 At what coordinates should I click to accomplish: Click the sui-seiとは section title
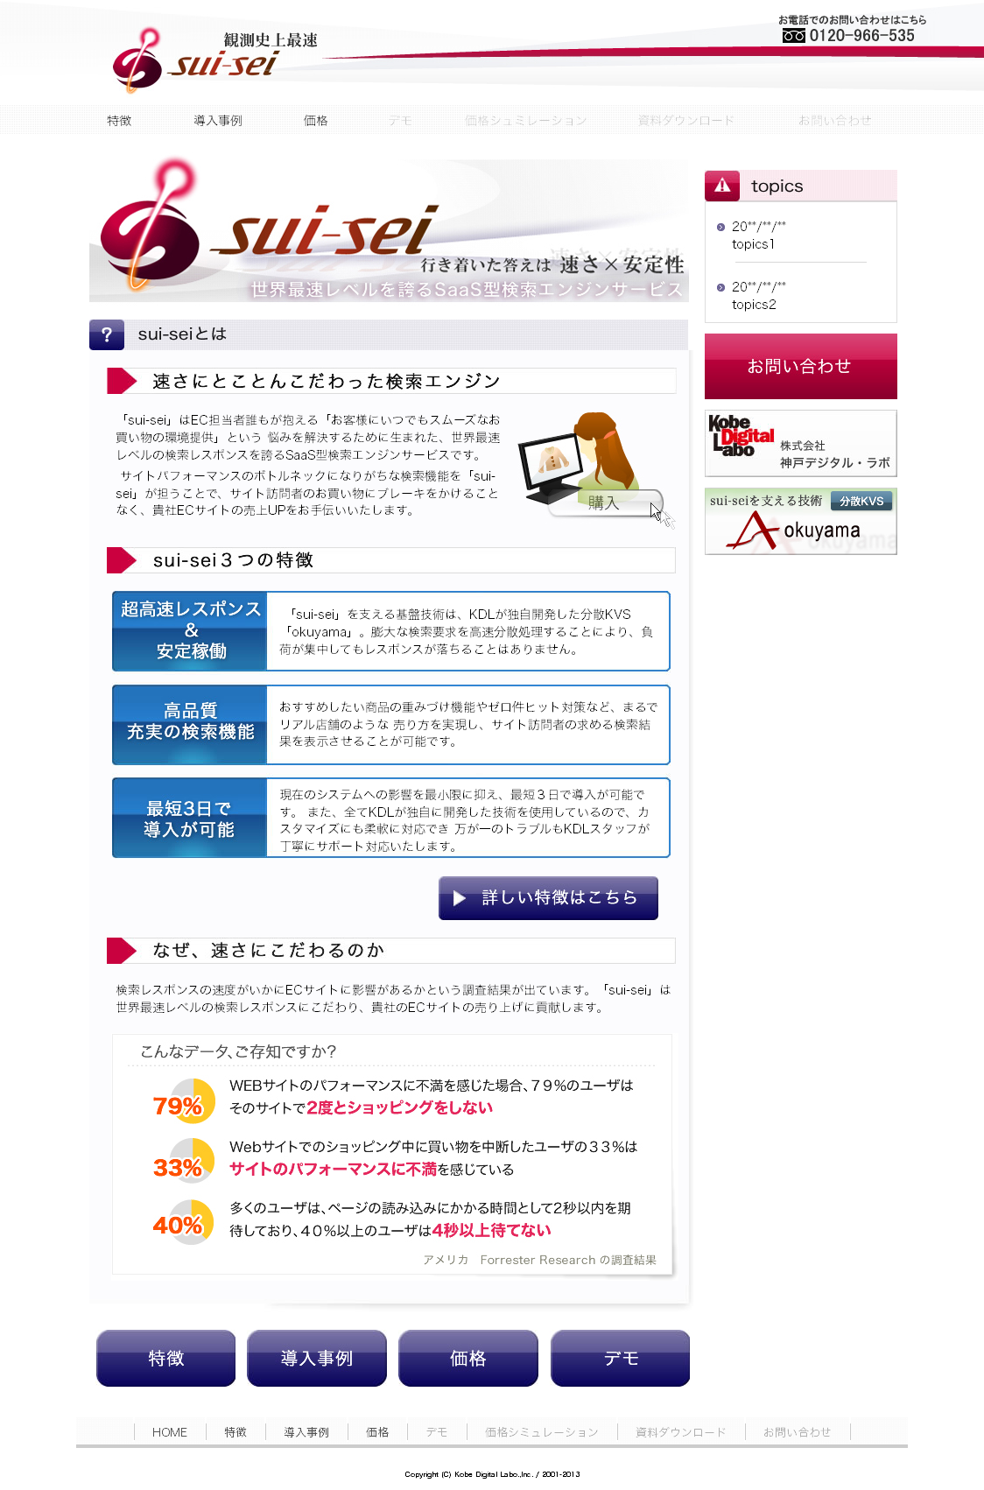coord(182,334)
